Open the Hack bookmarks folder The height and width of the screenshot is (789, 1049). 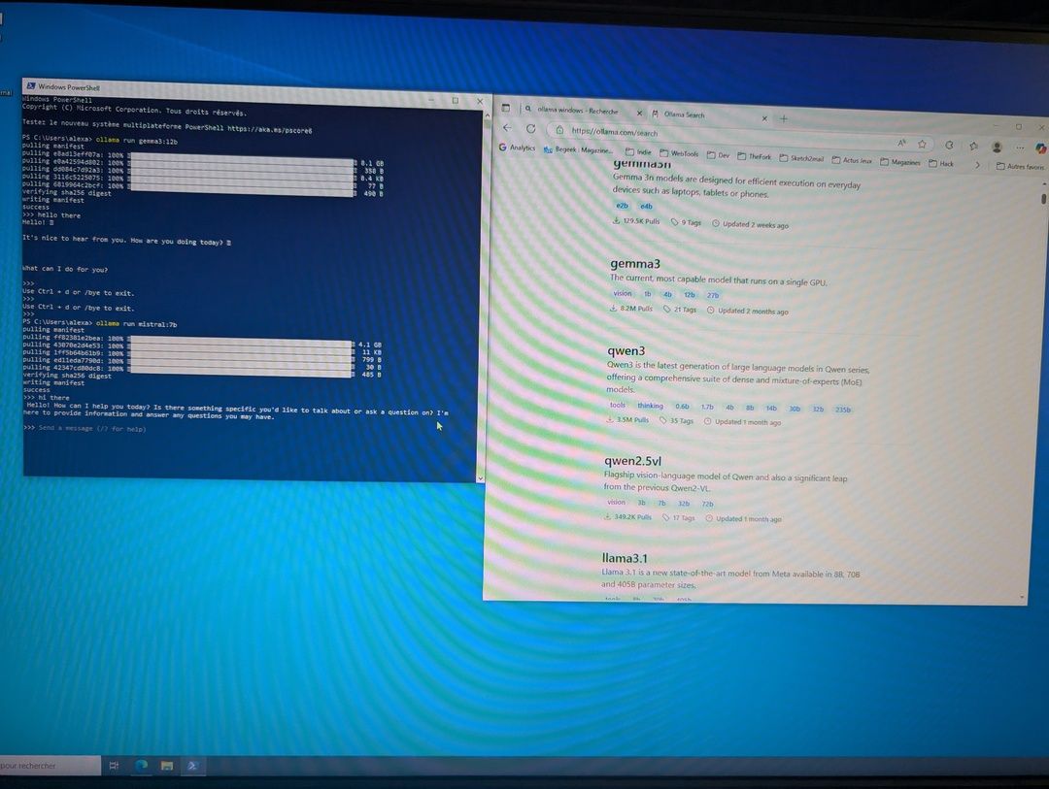[x=941, y=163]
